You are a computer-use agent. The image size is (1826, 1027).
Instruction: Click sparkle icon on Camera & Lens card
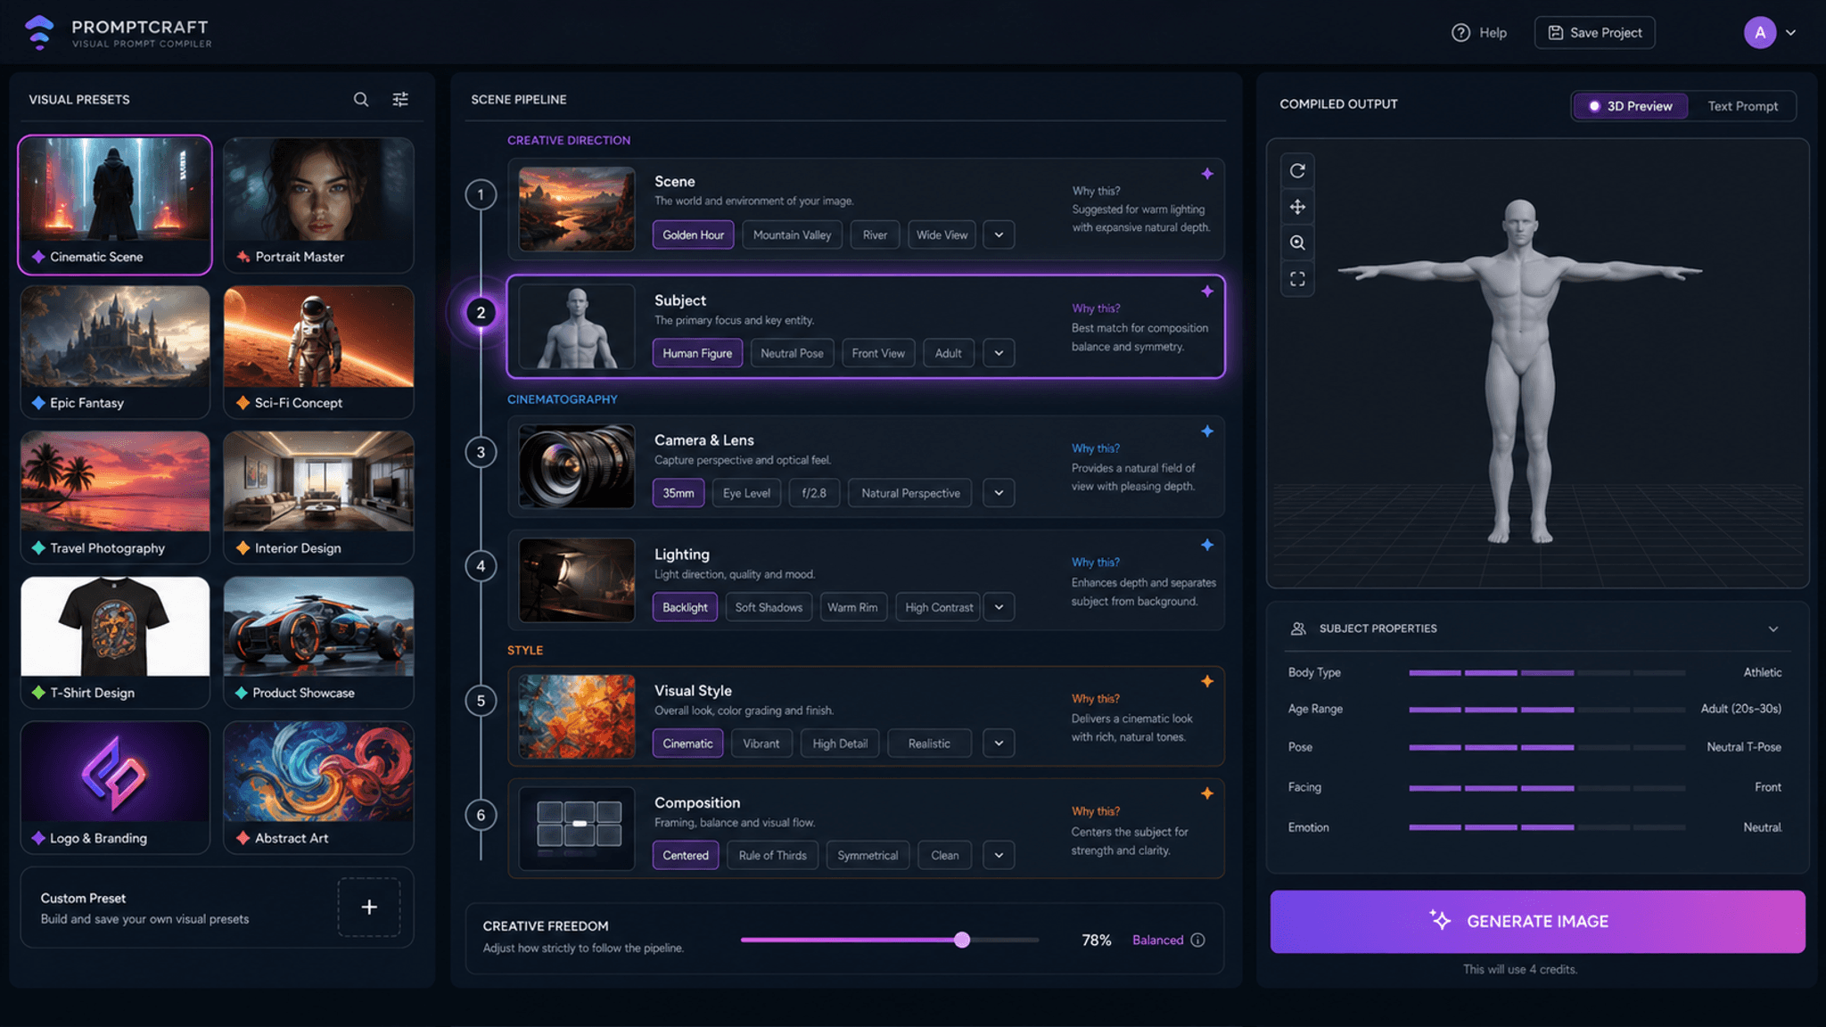click(x=1207, y=431)
